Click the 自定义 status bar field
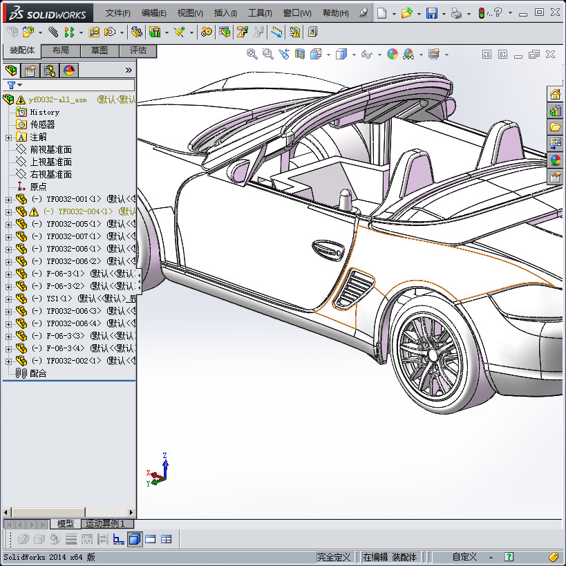The image size is (566, 566). [x=464, y=557]
